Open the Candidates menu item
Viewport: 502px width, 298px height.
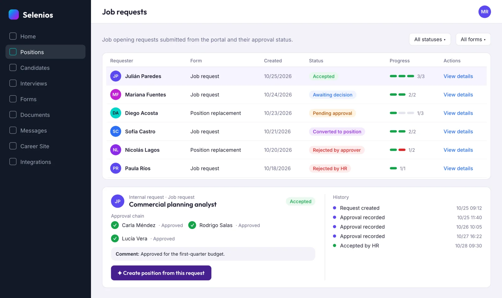(45, 67)
